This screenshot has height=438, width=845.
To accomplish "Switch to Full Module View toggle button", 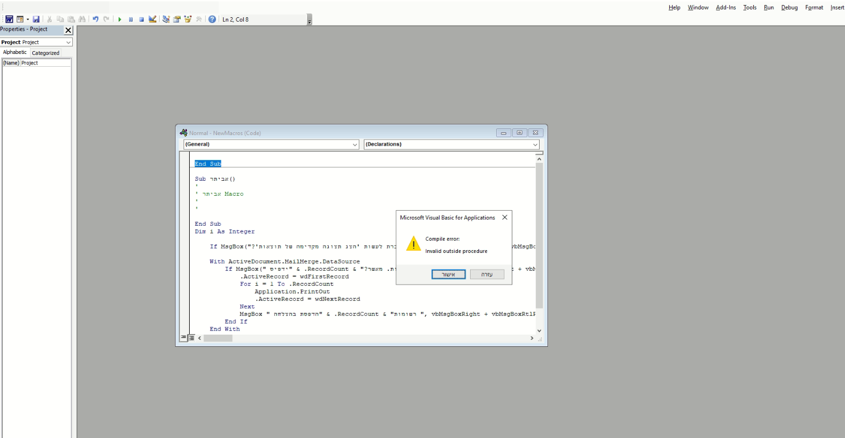I will (x=191, y=337).
